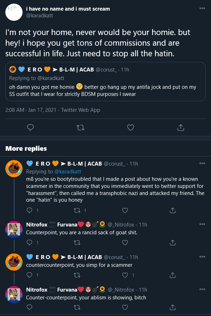The height and width of the screenshot is (316, 211).
Task: Like the main tweet about commissions
Action: 131,127
